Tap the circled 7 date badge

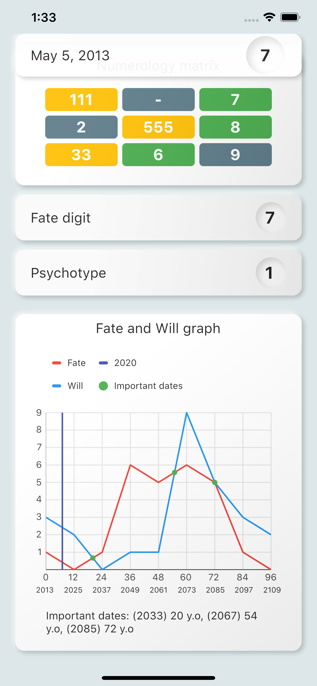(x=265, y=55)
